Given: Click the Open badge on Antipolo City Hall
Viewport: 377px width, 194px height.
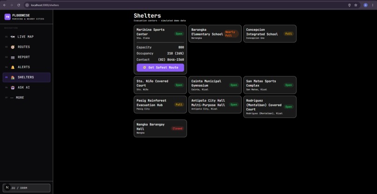Looking at the screenshot, I should [x=234, y=104].
